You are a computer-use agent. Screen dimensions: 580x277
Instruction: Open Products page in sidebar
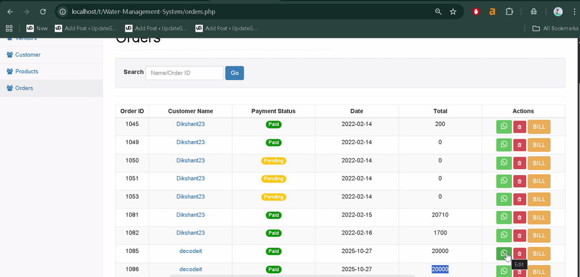[x=27, y=71]
